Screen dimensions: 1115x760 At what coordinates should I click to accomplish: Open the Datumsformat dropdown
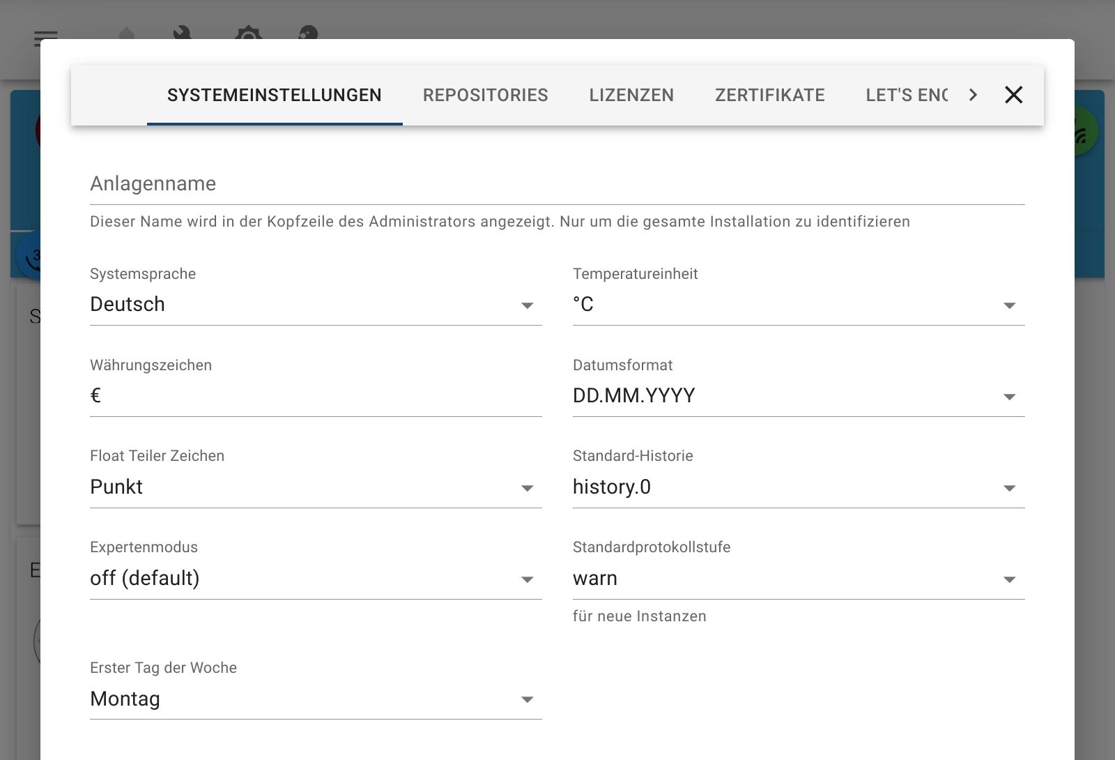coord(798,396)
